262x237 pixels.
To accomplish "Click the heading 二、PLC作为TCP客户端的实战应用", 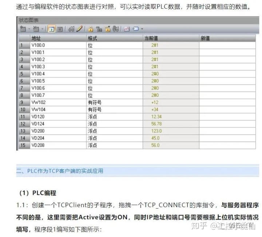I will (60, 171).
